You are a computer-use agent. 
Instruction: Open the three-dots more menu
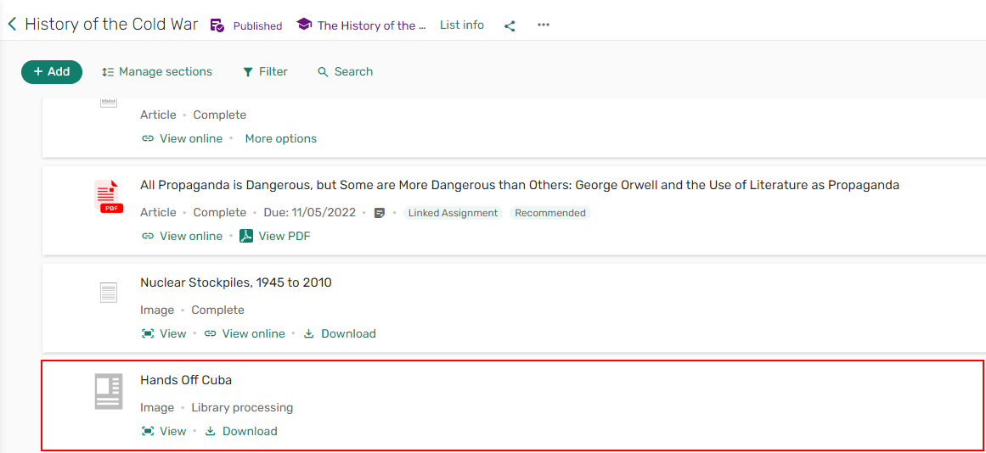544,25
